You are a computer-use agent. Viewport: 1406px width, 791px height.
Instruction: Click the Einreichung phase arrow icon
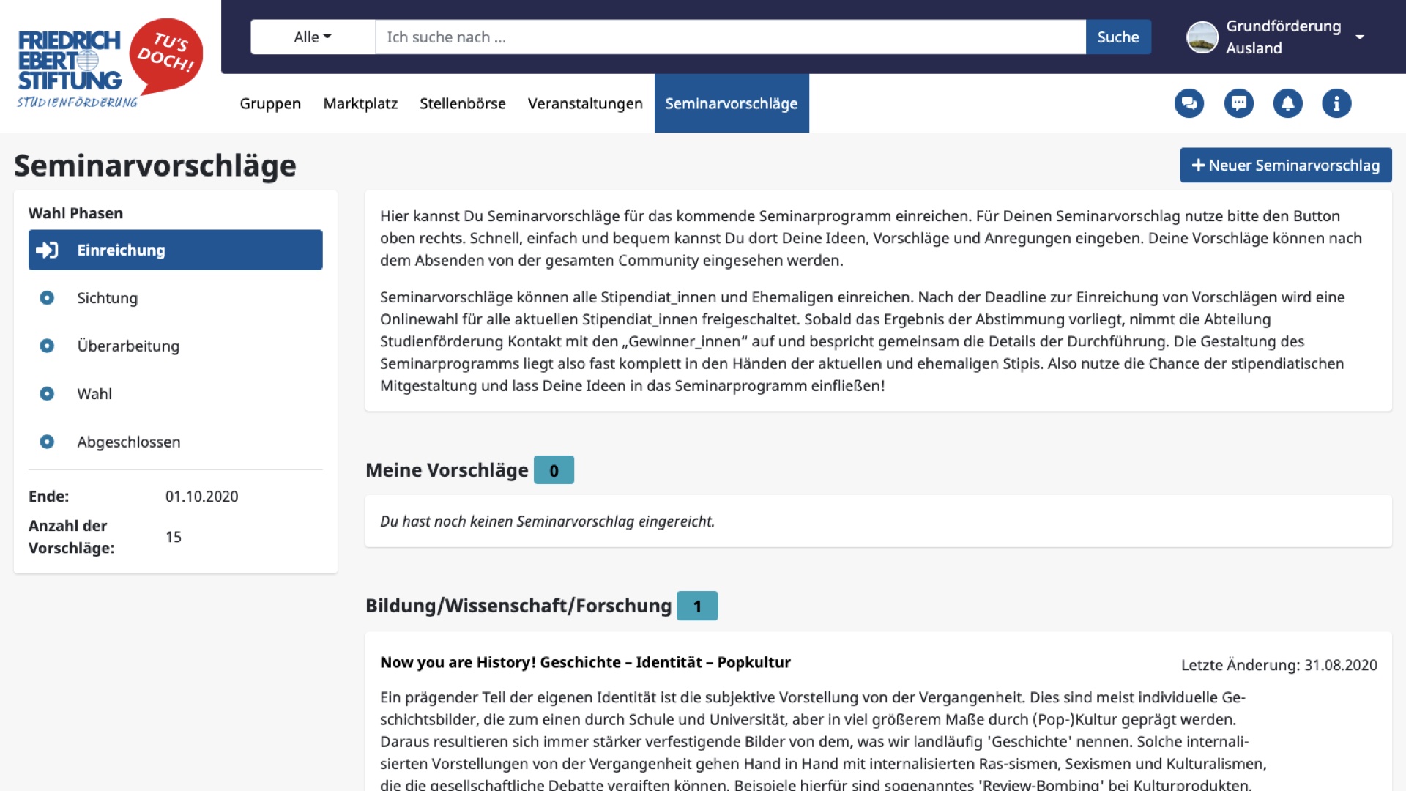[x=48, y=250]
